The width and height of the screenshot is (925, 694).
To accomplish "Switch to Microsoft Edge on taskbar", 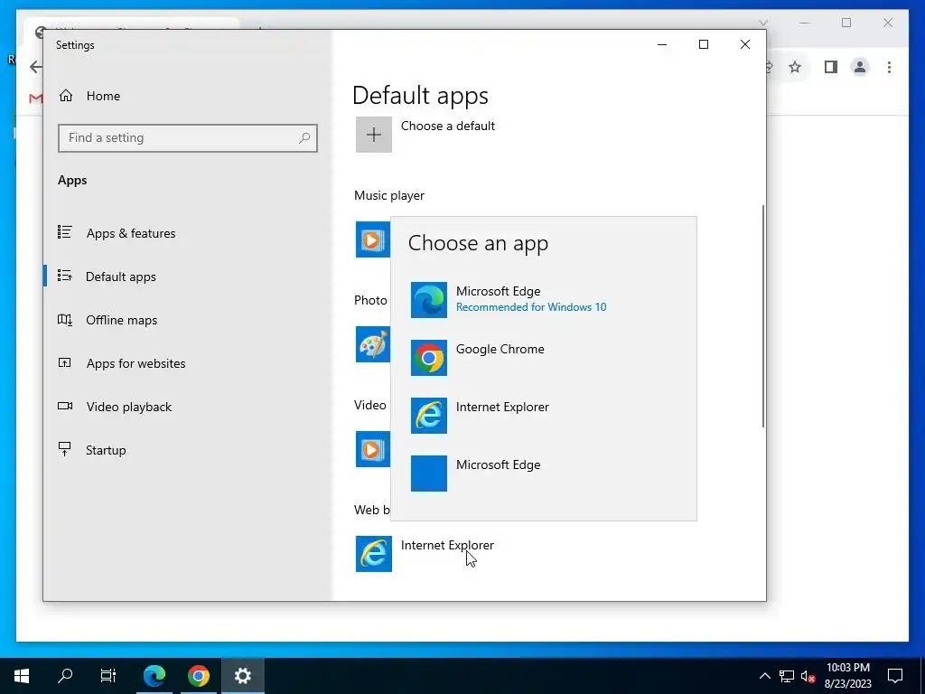I will (154, 676).
